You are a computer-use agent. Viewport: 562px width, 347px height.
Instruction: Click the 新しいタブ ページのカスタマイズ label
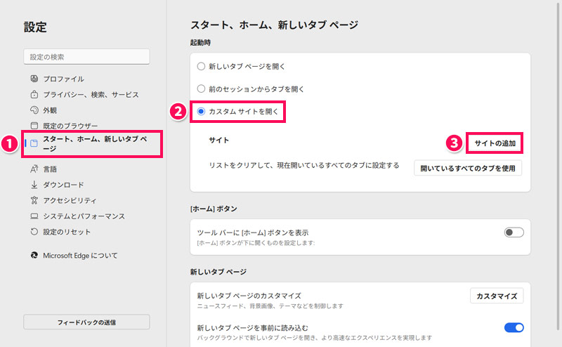(x=249, y=296)
